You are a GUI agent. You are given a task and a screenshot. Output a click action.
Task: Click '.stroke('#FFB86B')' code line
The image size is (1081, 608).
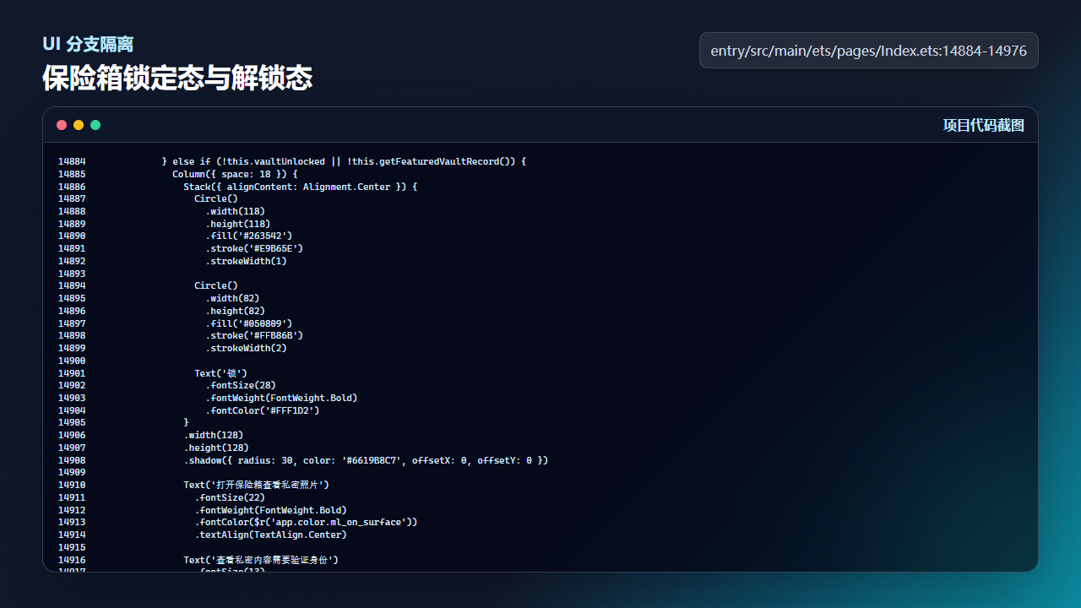coord(254,335)
